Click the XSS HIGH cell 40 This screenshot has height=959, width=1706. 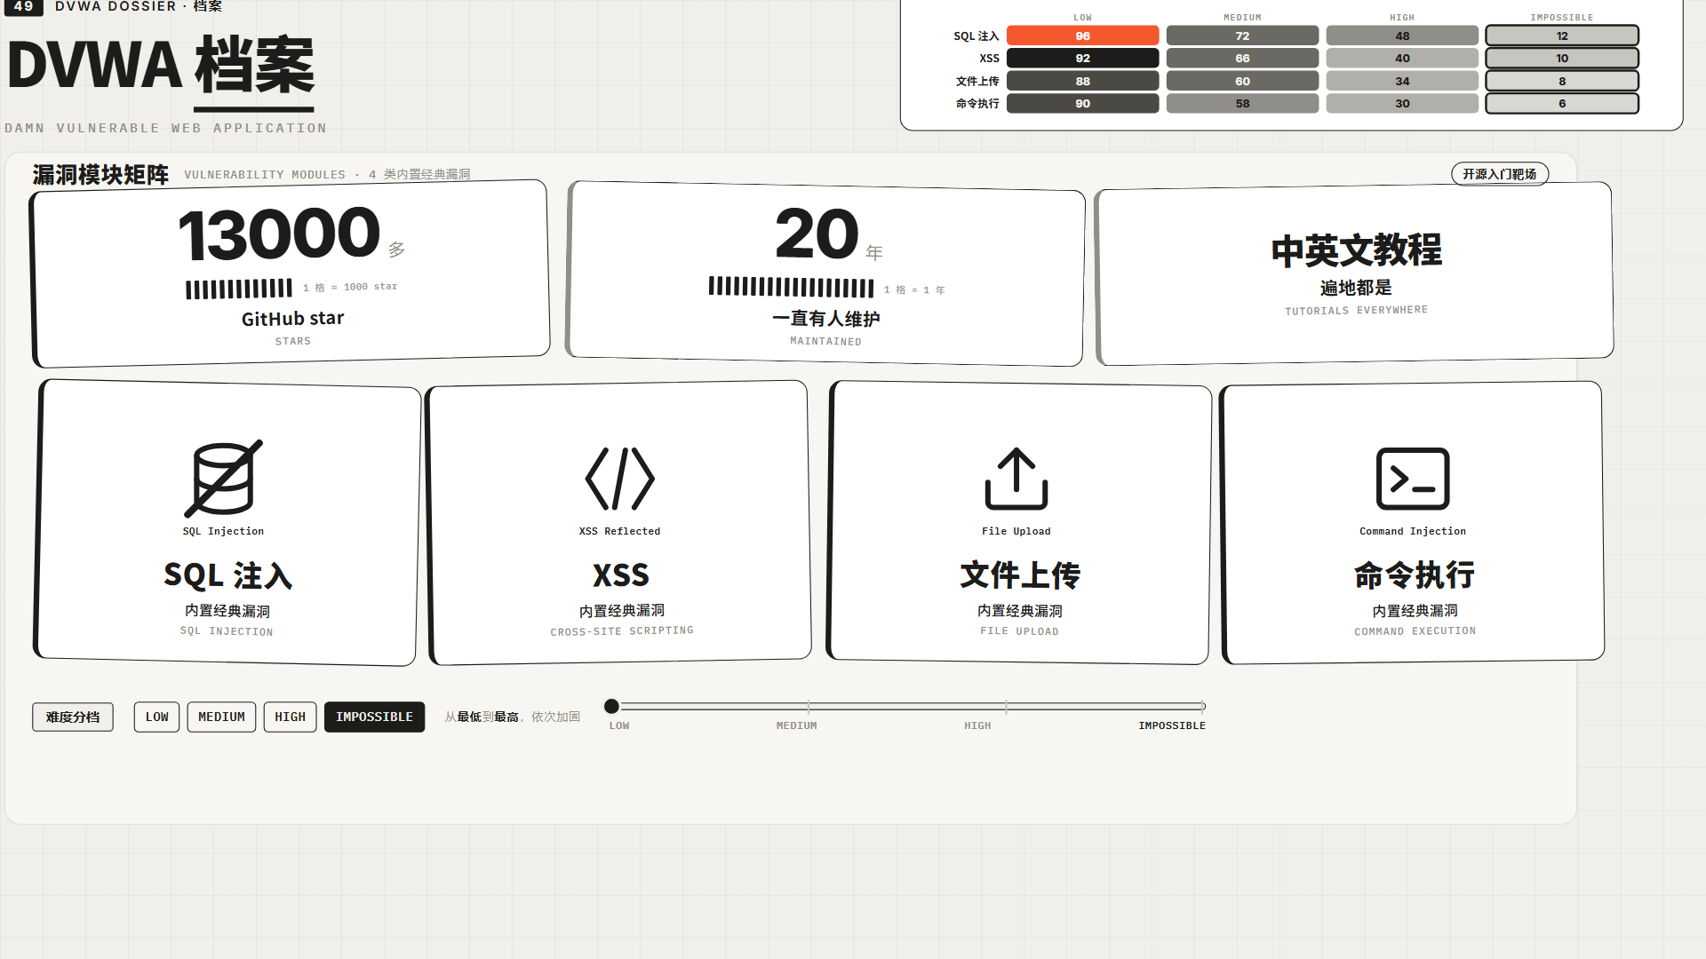pos(1402,58)
